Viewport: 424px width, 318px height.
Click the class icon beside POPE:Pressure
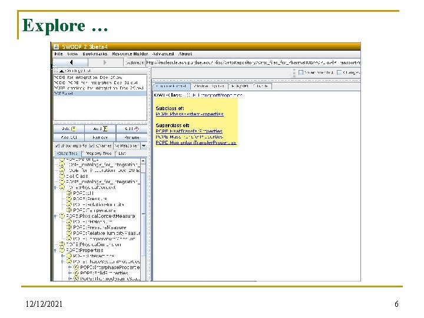click(x=69, y=199)
